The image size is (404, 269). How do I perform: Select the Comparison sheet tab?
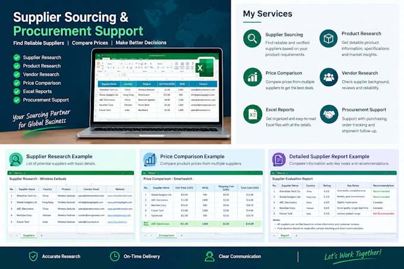166,235
